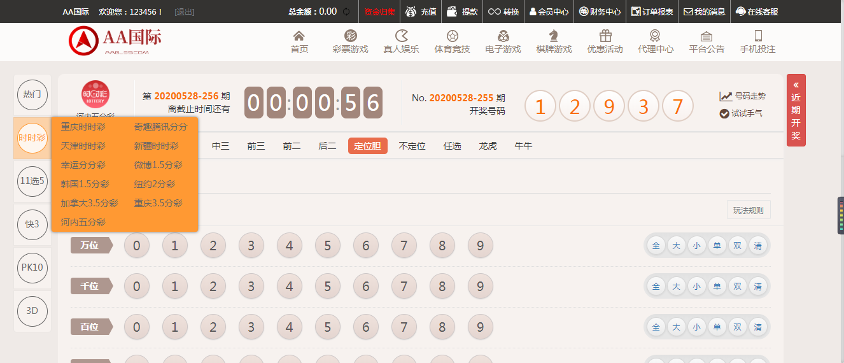The image size is (844, 363).
Task: Switch to the 龙虎 play tab
Action: coord(488,146)
